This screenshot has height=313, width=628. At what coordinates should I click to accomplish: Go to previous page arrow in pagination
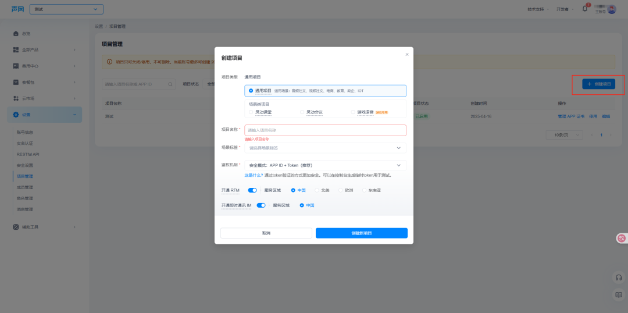pos(592,135)
